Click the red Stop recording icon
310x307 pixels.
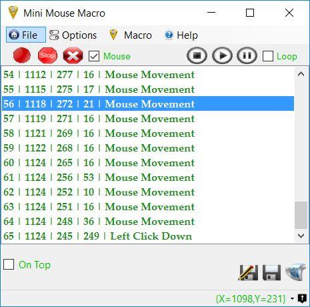click(x=47, y=55)
